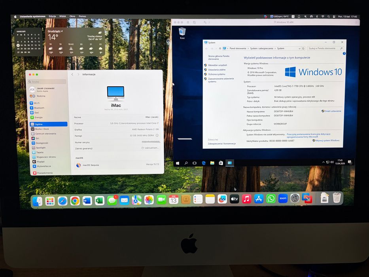Click Aktywuj system Windows link

click(326, 140)
